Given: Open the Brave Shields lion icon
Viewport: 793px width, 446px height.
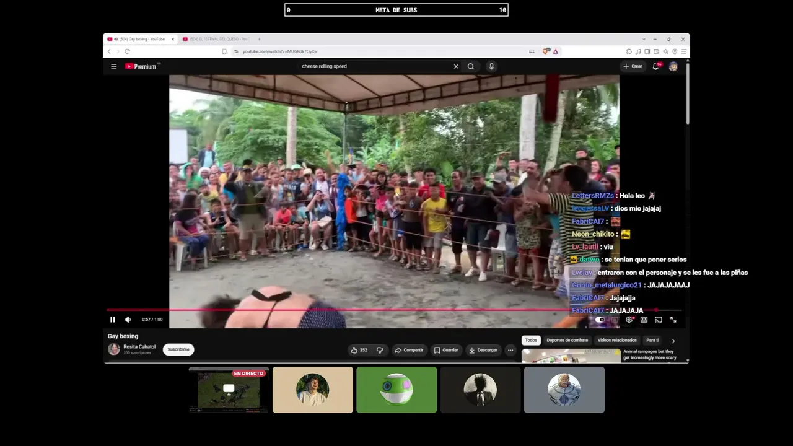Looking at the screenshot, I should click(x=546, y=51).
